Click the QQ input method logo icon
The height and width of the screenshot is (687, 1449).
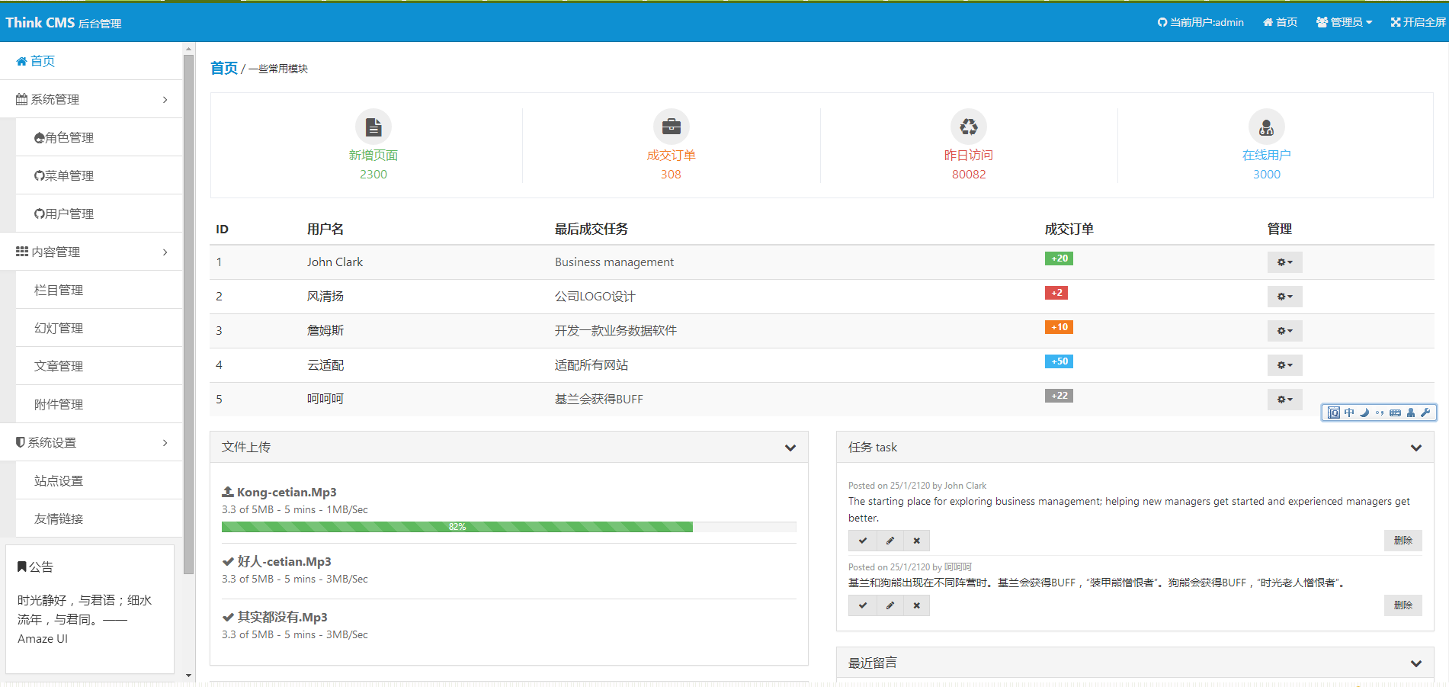tap(1334, 413)
